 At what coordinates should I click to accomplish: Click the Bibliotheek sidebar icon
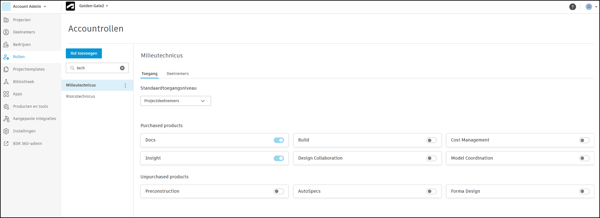click(6, 82)
